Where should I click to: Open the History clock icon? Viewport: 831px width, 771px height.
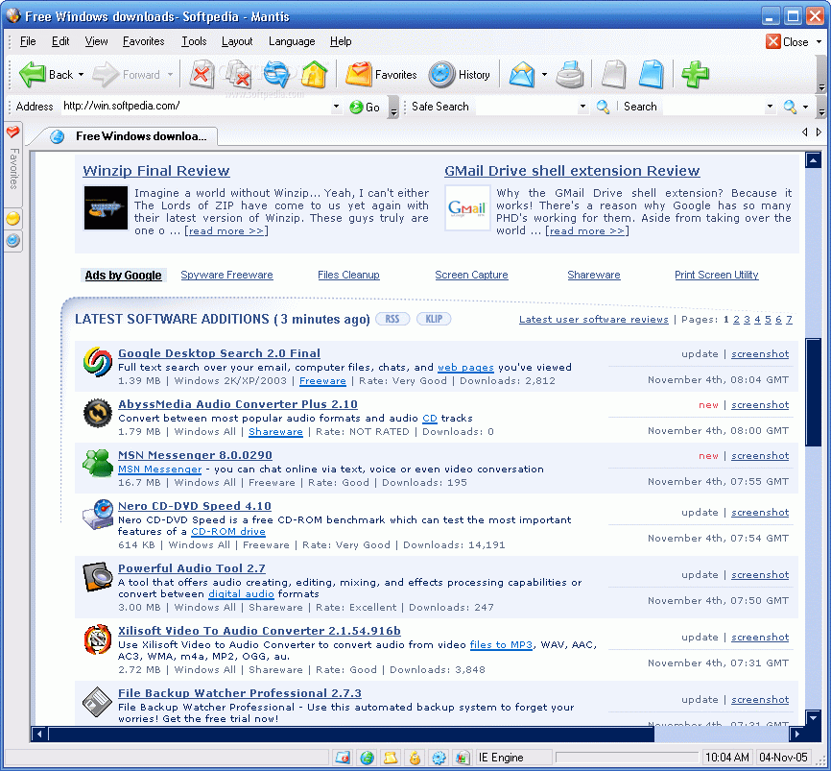[441, 74]
